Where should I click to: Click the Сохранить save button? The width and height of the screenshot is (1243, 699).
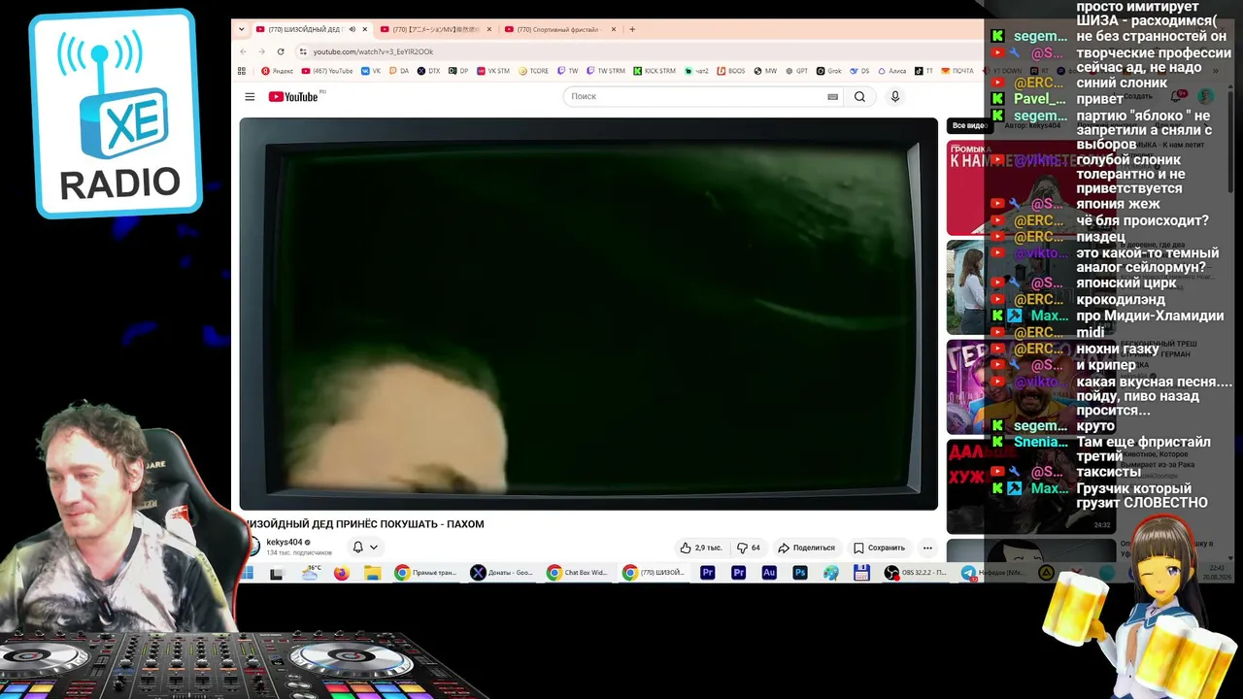[x=879, y=548]
